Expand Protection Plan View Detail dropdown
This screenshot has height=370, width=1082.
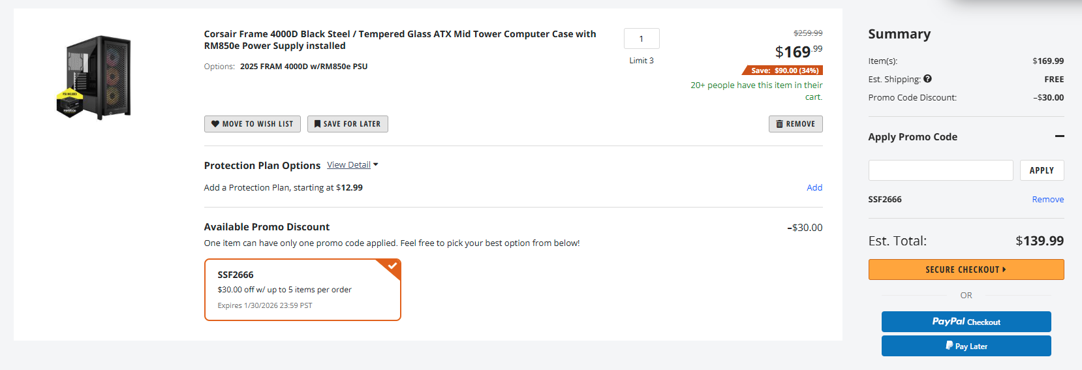[x=348, y=165]
